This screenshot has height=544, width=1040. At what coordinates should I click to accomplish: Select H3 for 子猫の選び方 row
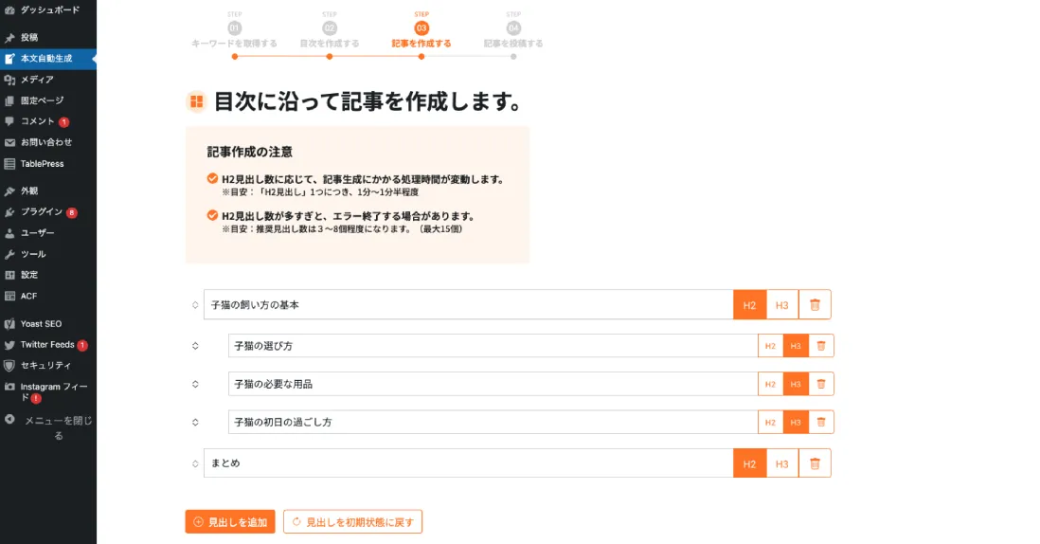(796, 346)
